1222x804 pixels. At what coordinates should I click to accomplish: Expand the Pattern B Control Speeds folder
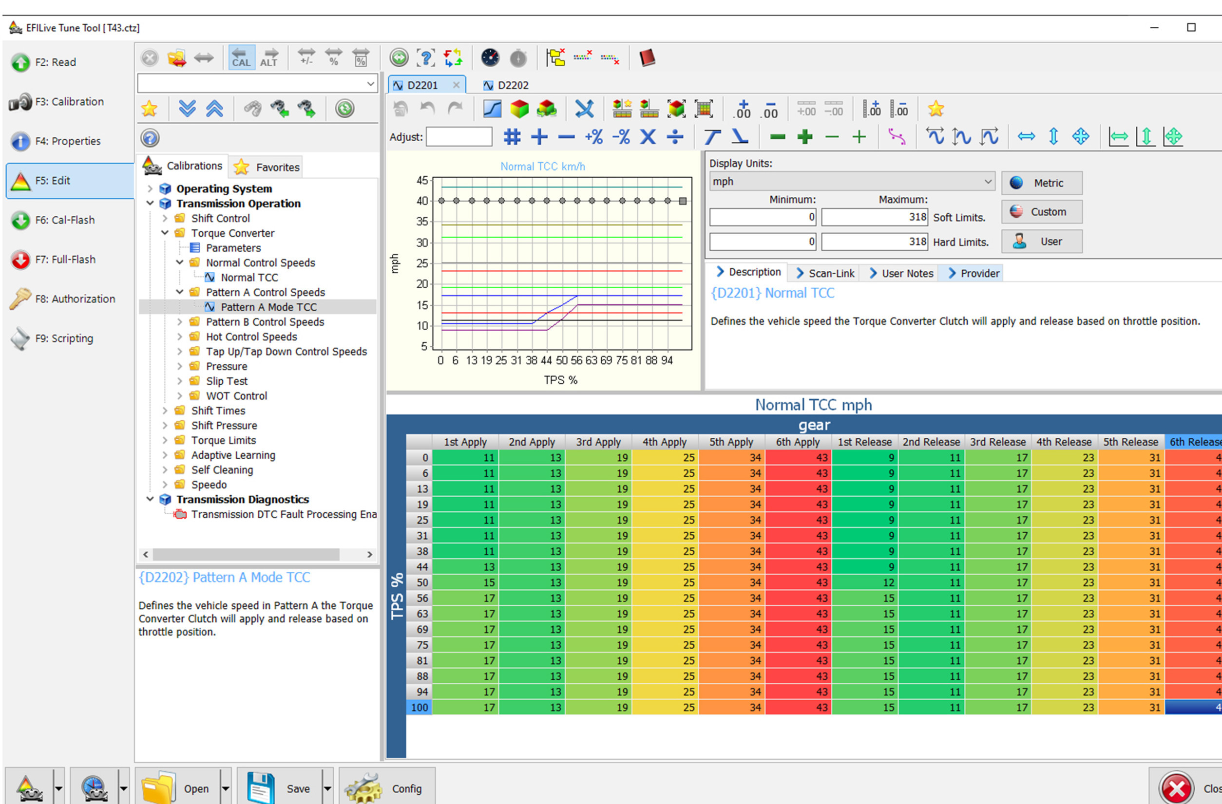point(180,322)
